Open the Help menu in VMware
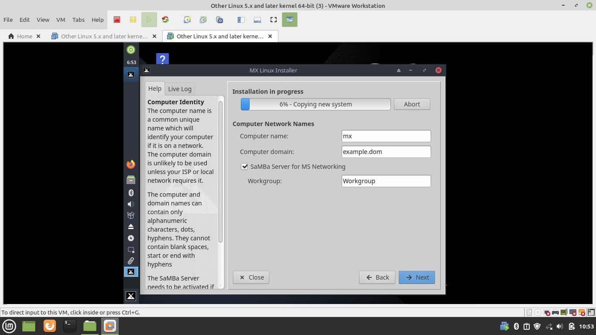Screen dimensions: 596x335 click(x=97, y=20)
